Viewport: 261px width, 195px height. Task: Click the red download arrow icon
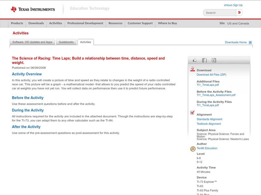click(x=192, y=69)
